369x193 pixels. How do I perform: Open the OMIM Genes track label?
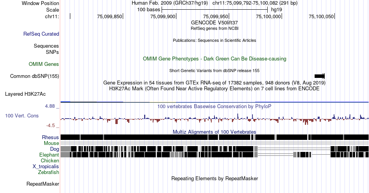point(44,64)
